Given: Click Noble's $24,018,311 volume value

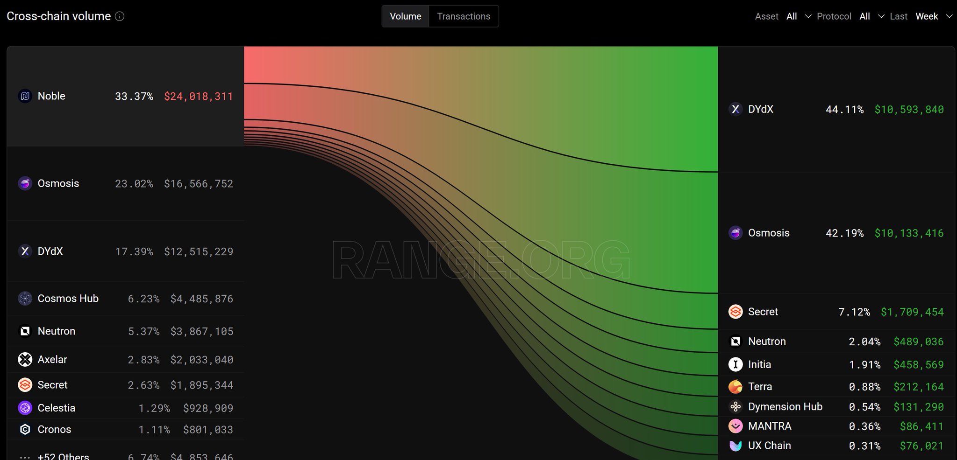Looking at the screenshot, I should point(199,97).
